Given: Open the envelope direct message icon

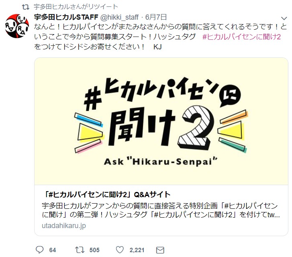Looking at the screenshot, I should pyautogui.click(x=160, y=250).
